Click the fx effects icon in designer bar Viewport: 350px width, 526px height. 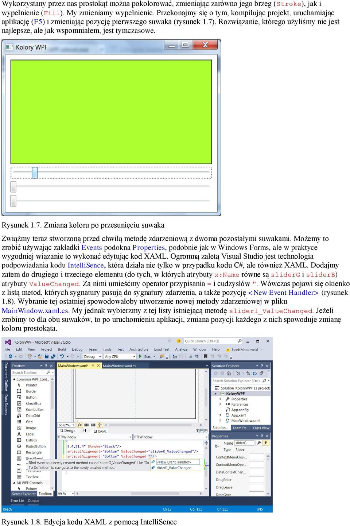point(80,425)
